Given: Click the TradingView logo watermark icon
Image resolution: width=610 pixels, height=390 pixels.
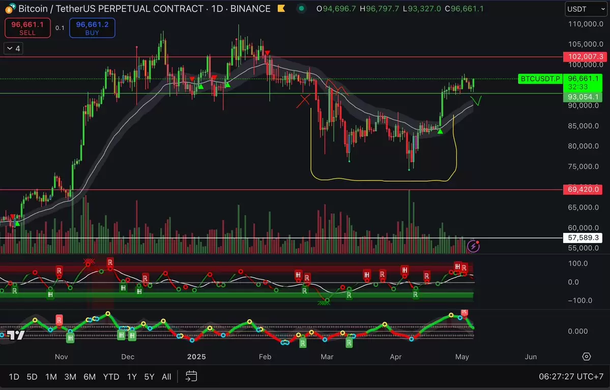Looking at the screenshot, I should (x=16, y=335).
